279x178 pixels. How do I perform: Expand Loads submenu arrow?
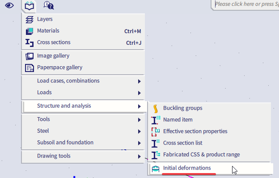tap(139, 93)
